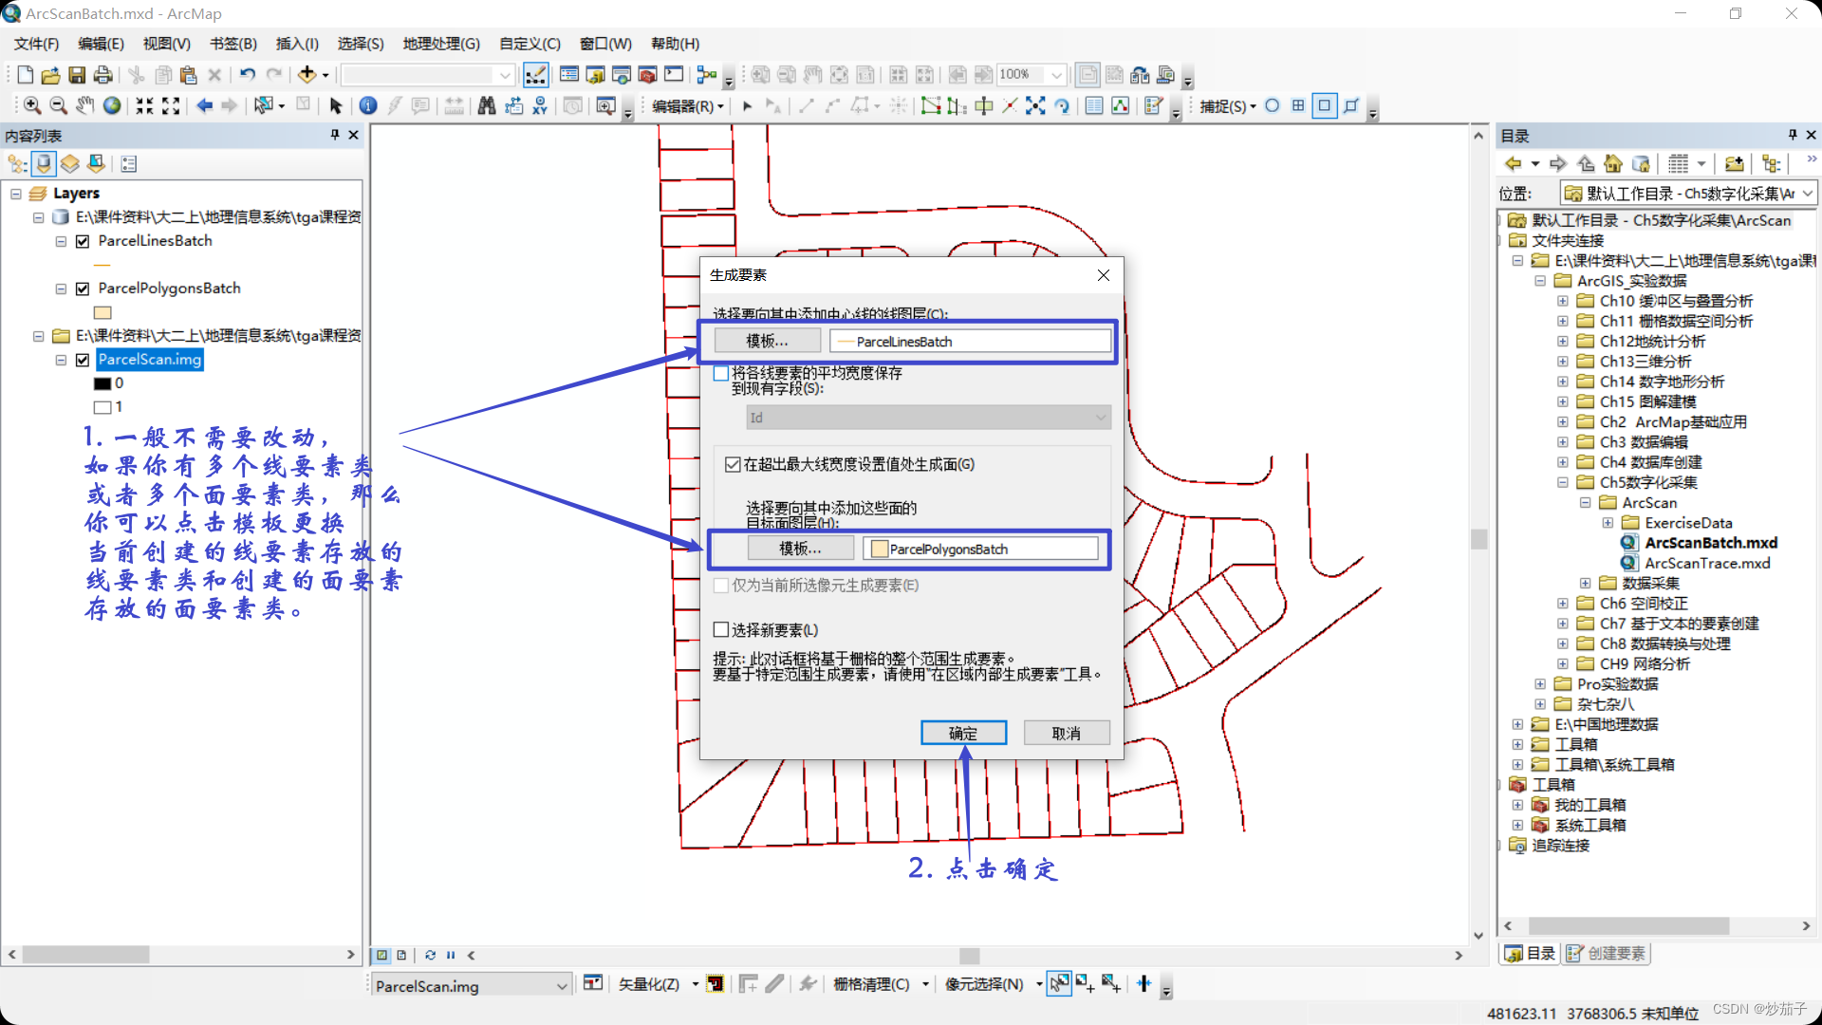Select the Pan hand tool
This screenshot has width=1822, height=1025.
point(85,105)
